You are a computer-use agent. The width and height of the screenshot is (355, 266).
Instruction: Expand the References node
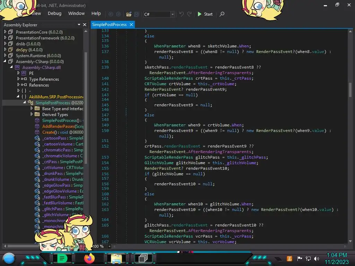18,85
